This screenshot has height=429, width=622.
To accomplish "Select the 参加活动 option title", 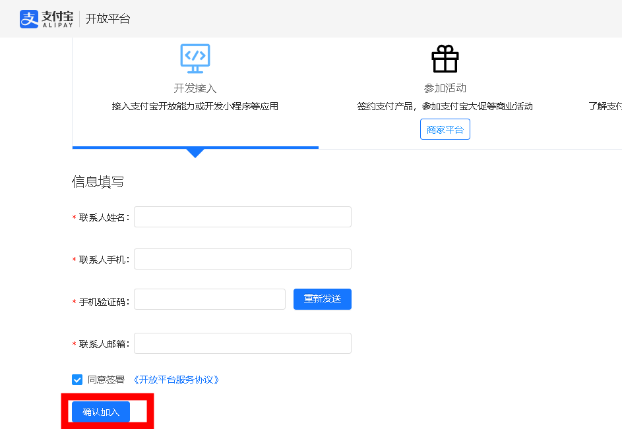I will (x=445, y=88).
